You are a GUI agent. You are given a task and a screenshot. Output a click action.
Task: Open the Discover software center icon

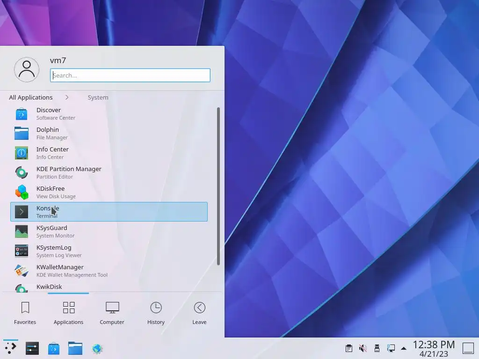(x=22, y=114)
